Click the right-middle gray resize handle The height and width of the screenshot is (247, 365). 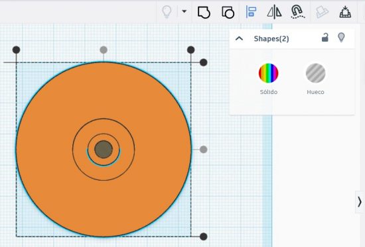(204, 150)
